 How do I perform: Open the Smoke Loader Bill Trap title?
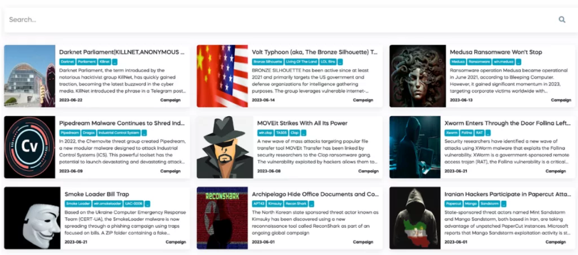point(97,194)
